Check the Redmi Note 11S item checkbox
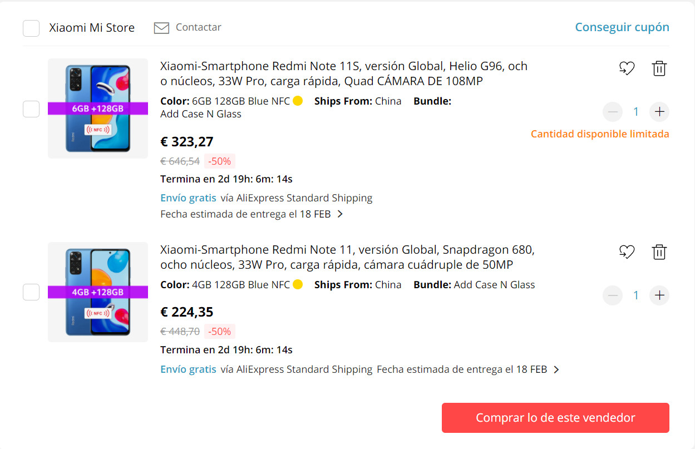Viewport: 695px width, 449px height. coord(31,109)
